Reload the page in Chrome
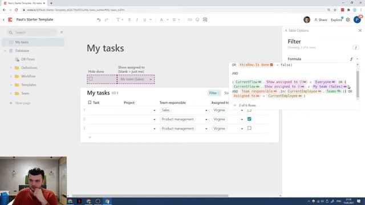365x205 pixels. [17, 10]
